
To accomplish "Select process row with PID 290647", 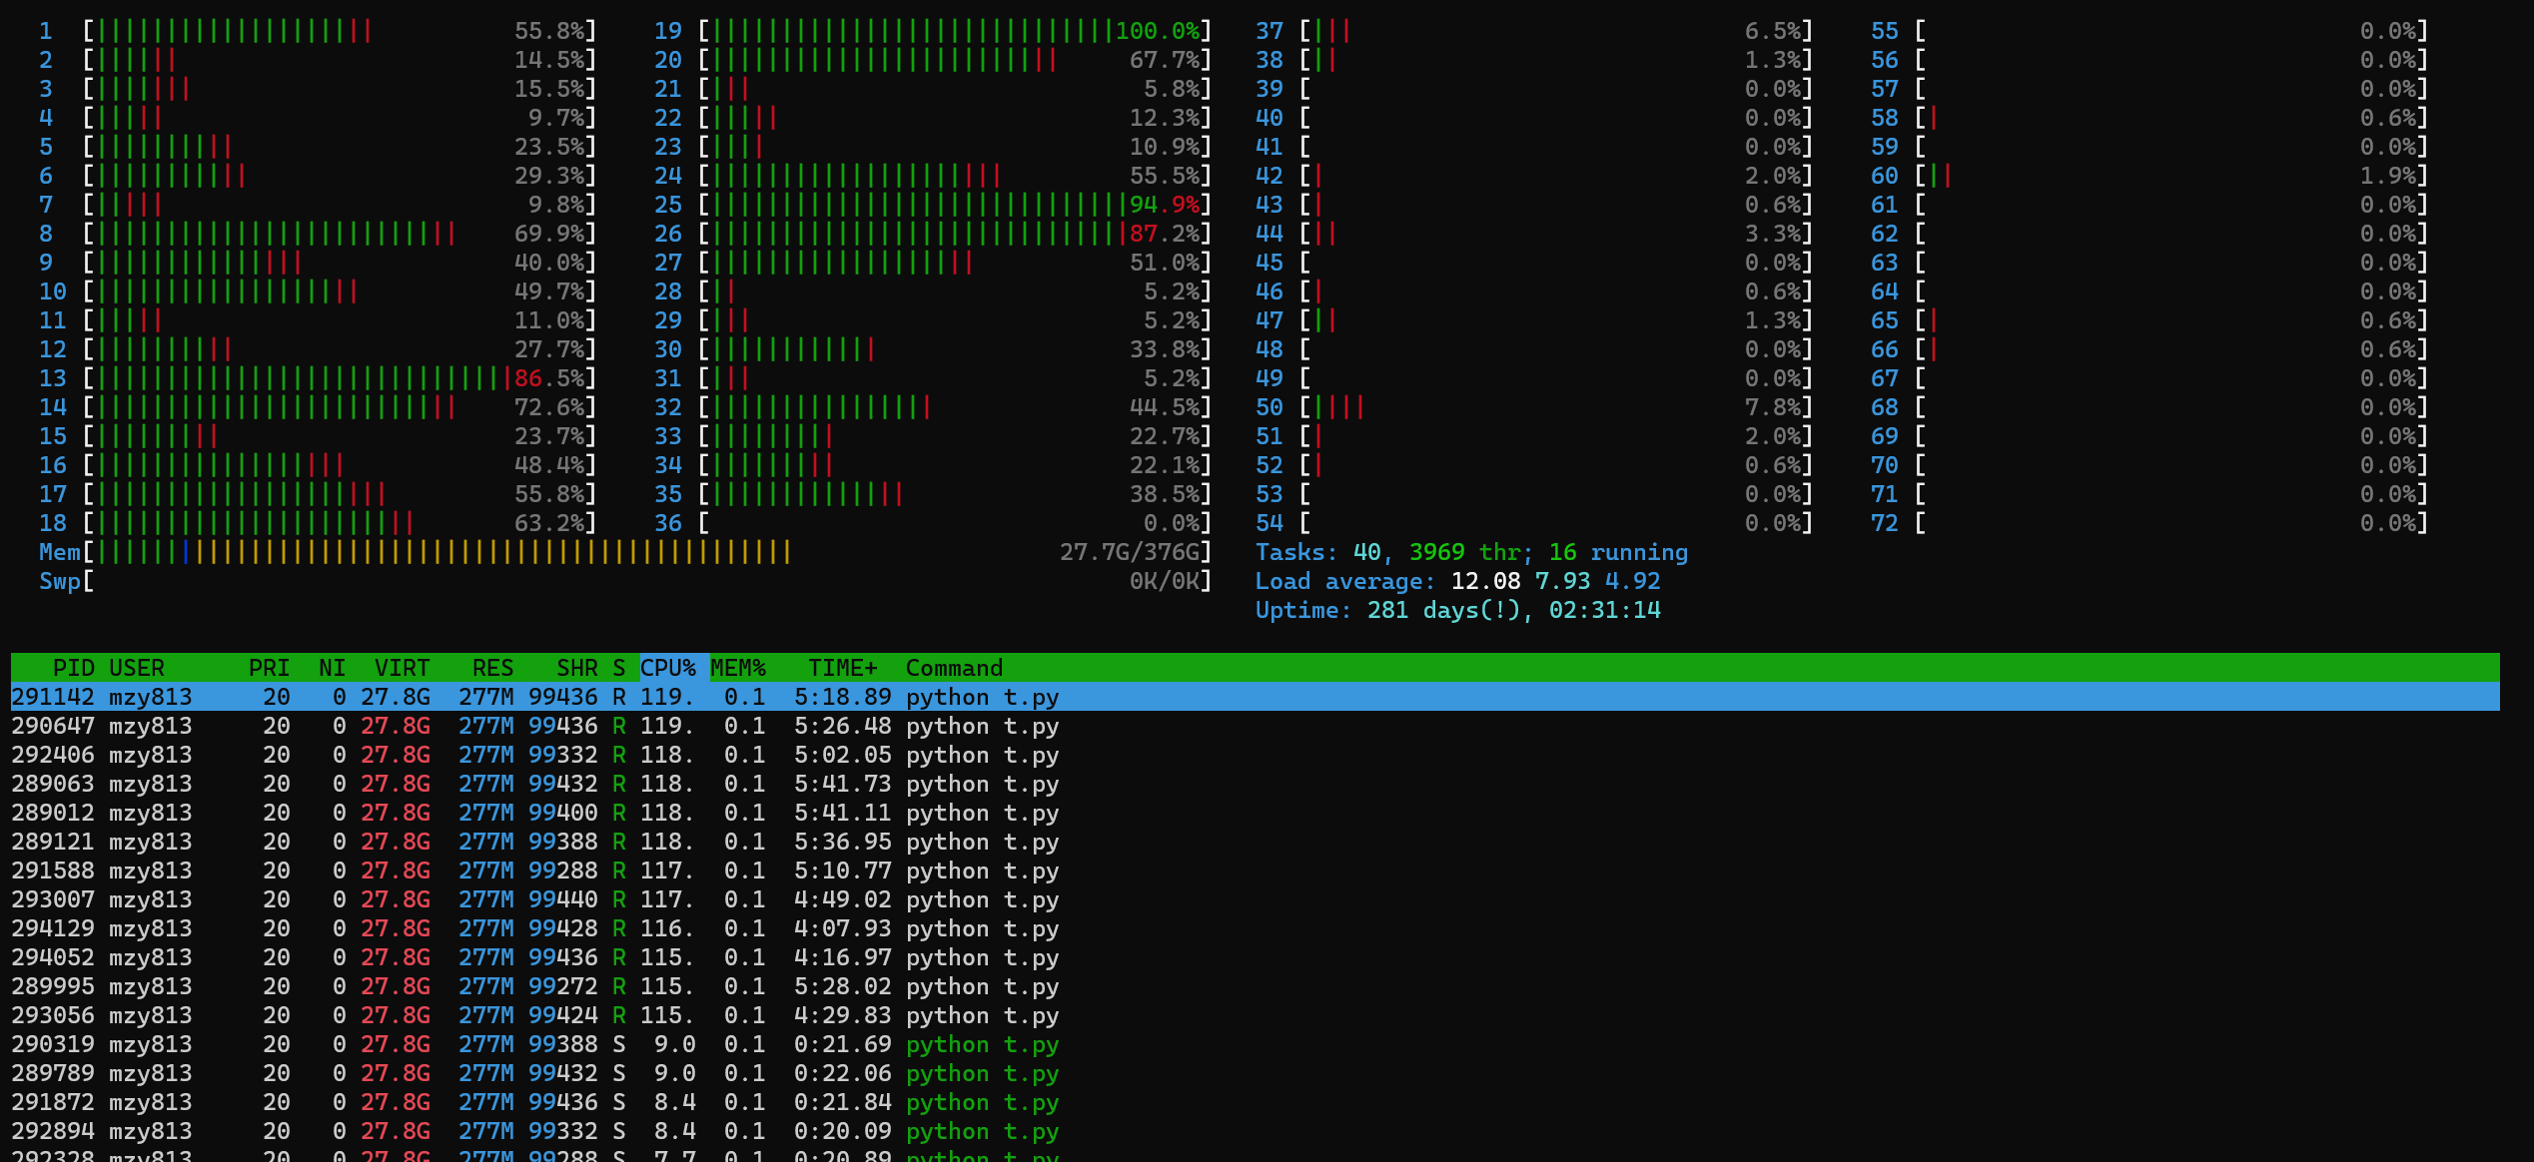I will (x=534, y=726).
